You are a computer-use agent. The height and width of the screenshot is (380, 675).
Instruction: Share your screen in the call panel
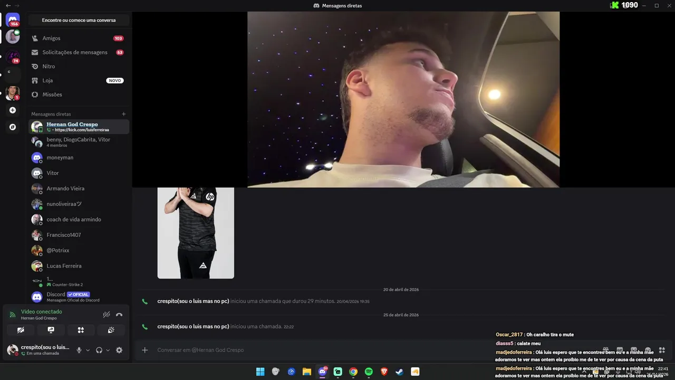click(51, 330)
